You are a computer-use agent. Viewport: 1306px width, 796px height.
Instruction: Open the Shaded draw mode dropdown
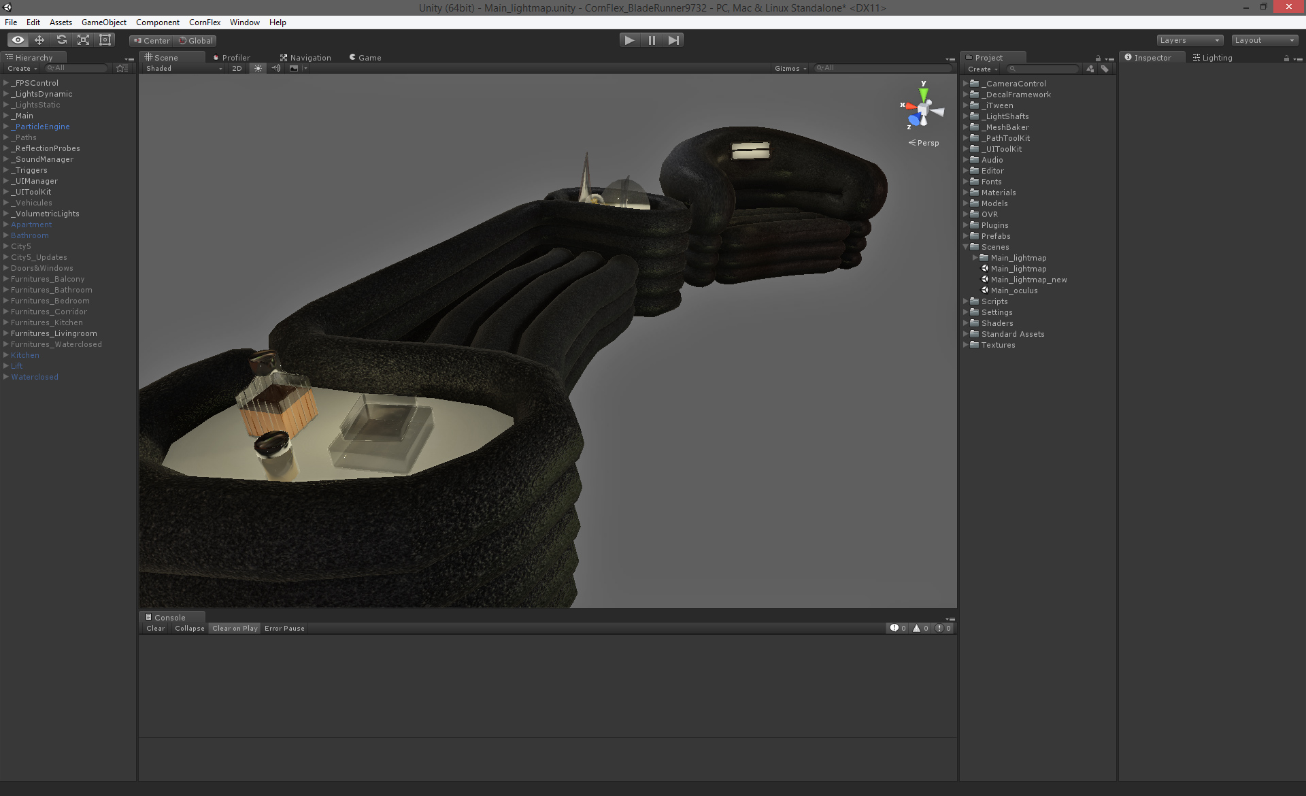[184, 69]
